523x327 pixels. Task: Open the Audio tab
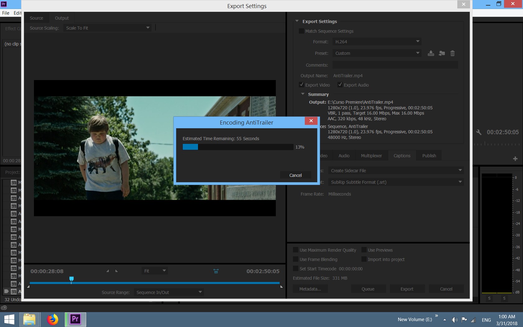point(344,156)
